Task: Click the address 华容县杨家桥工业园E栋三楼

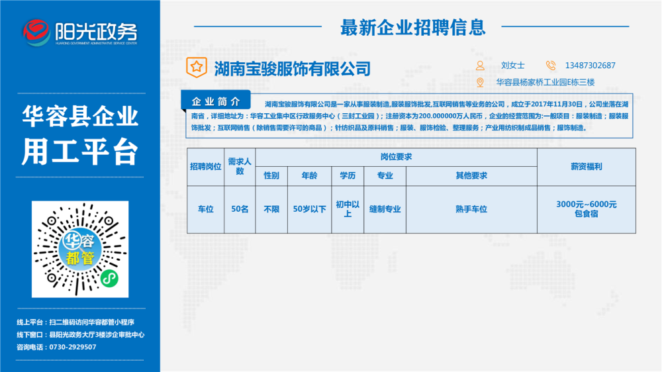Action: click(x=545, y=82)
